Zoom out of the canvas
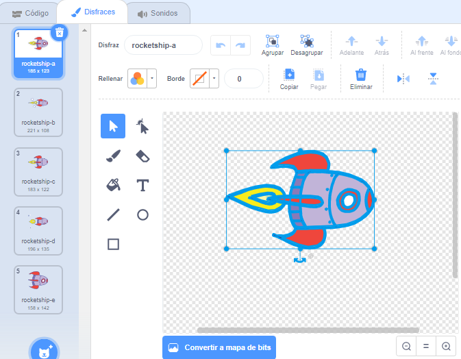Image resolution: width=461 pixels, height=359 pixels. coord(406,347)
